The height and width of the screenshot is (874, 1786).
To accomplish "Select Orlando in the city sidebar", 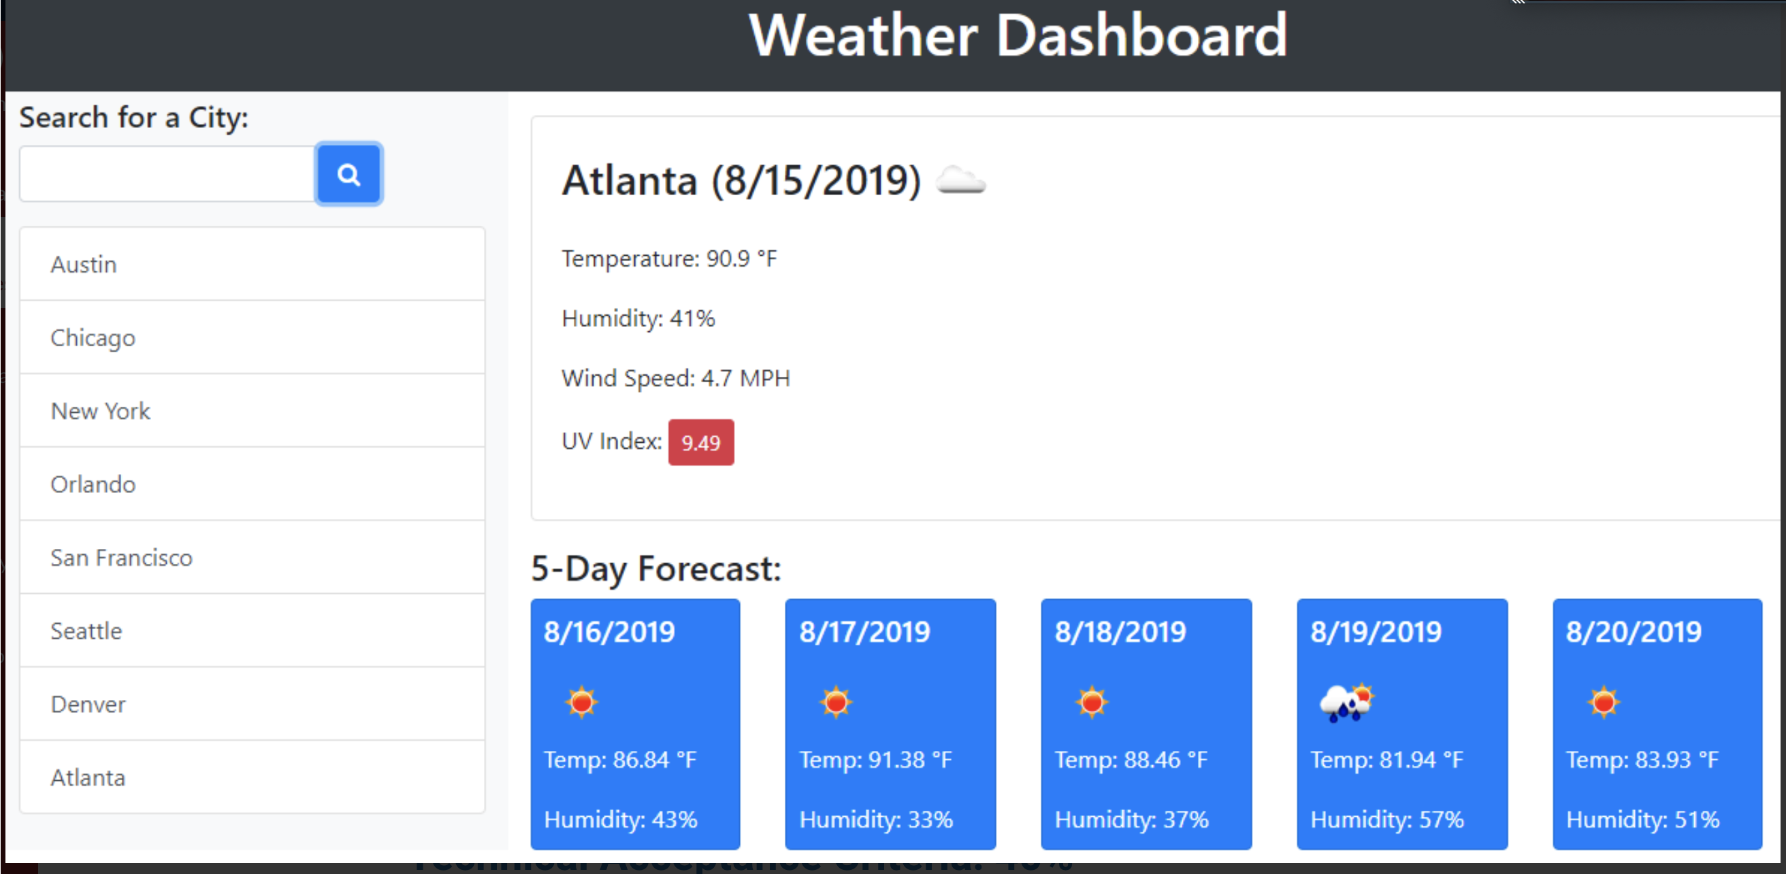I will coord(93,484).
